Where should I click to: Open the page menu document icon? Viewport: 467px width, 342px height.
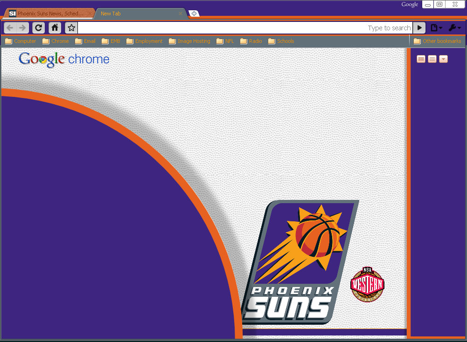(434, 27)
